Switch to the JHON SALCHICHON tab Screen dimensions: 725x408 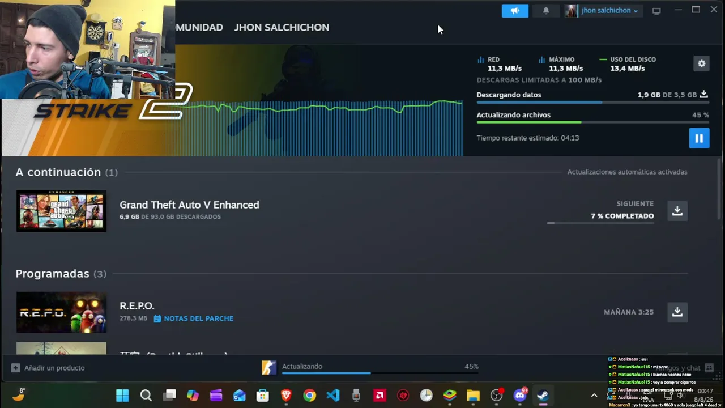282,27
